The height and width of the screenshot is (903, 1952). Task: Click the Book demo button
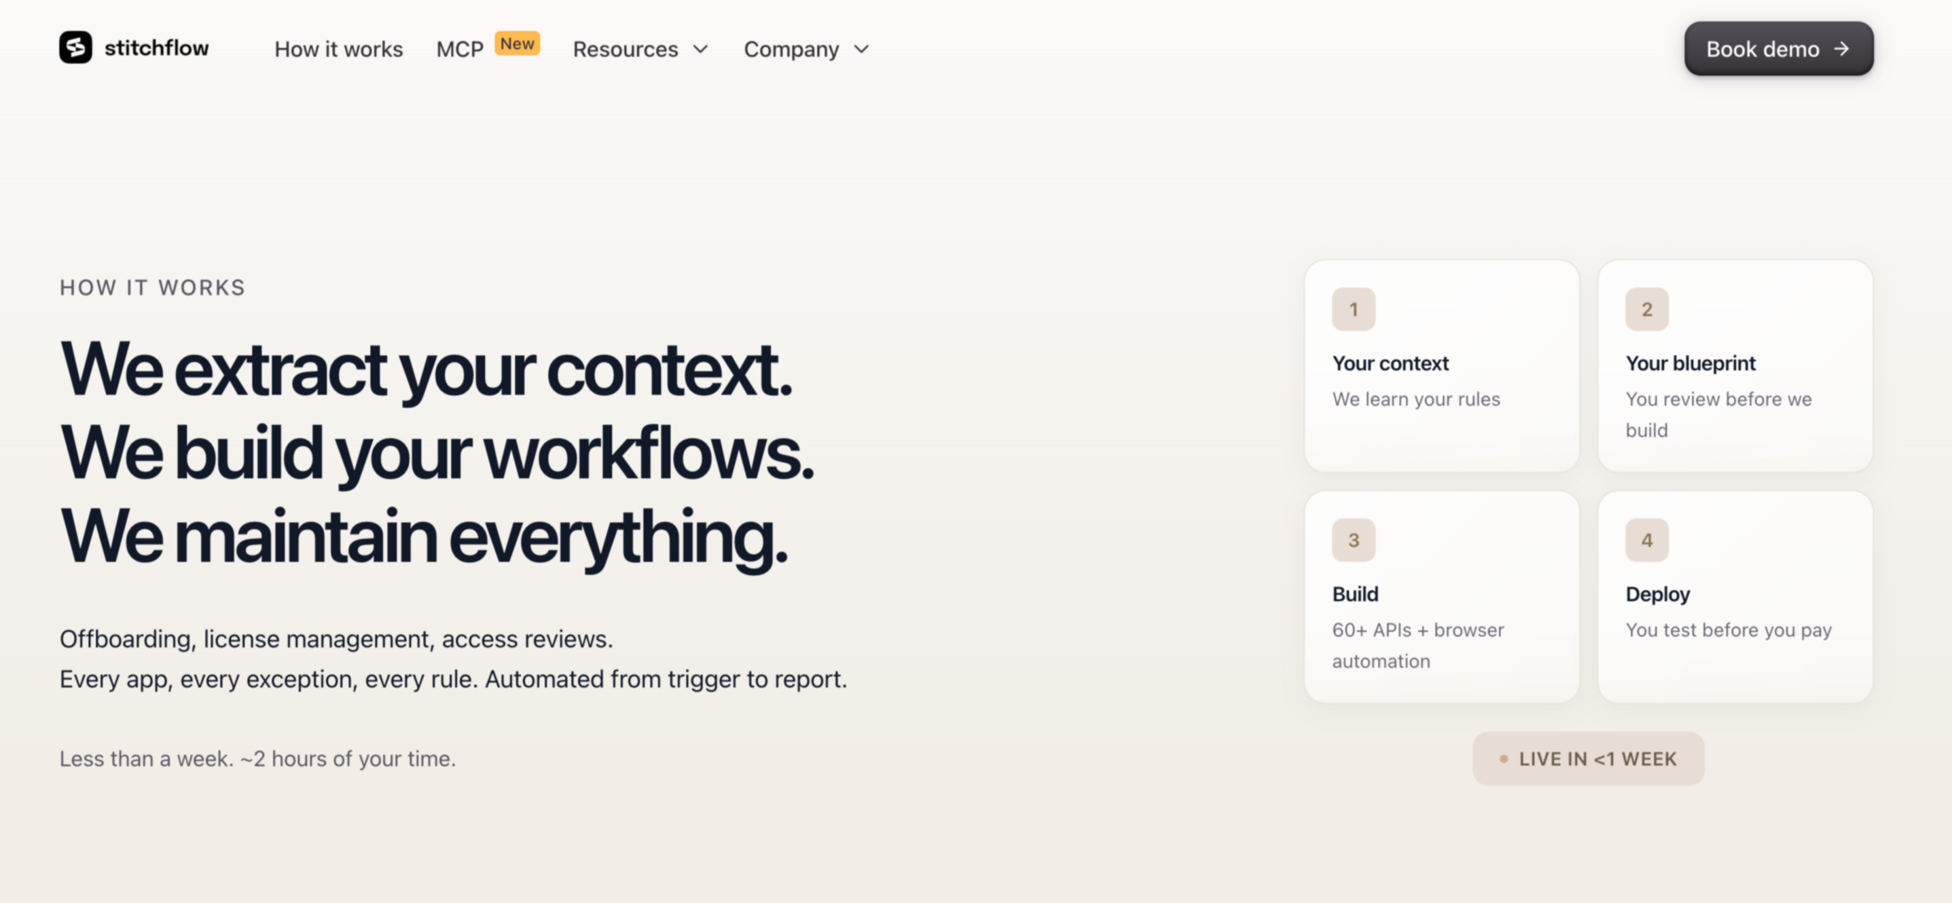(1779, 50)
